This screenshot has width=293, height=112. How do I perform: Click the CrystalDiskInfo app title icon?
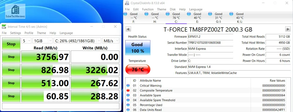click(x=127, y=3)
